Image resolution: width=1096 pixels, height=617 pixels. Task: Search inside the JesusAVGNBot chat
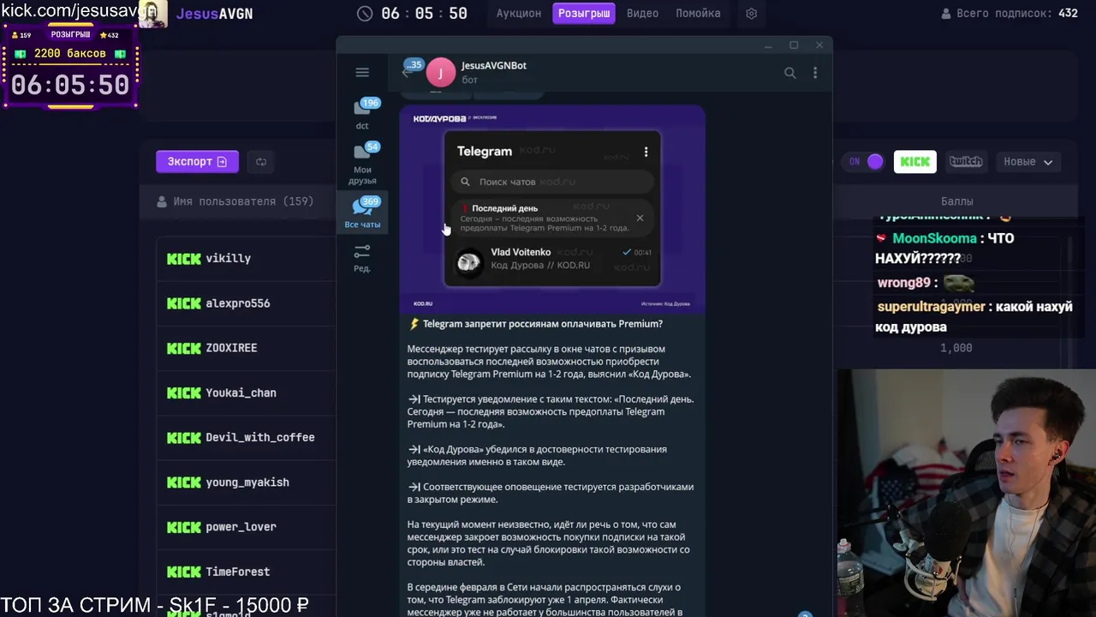pos(790,73)
